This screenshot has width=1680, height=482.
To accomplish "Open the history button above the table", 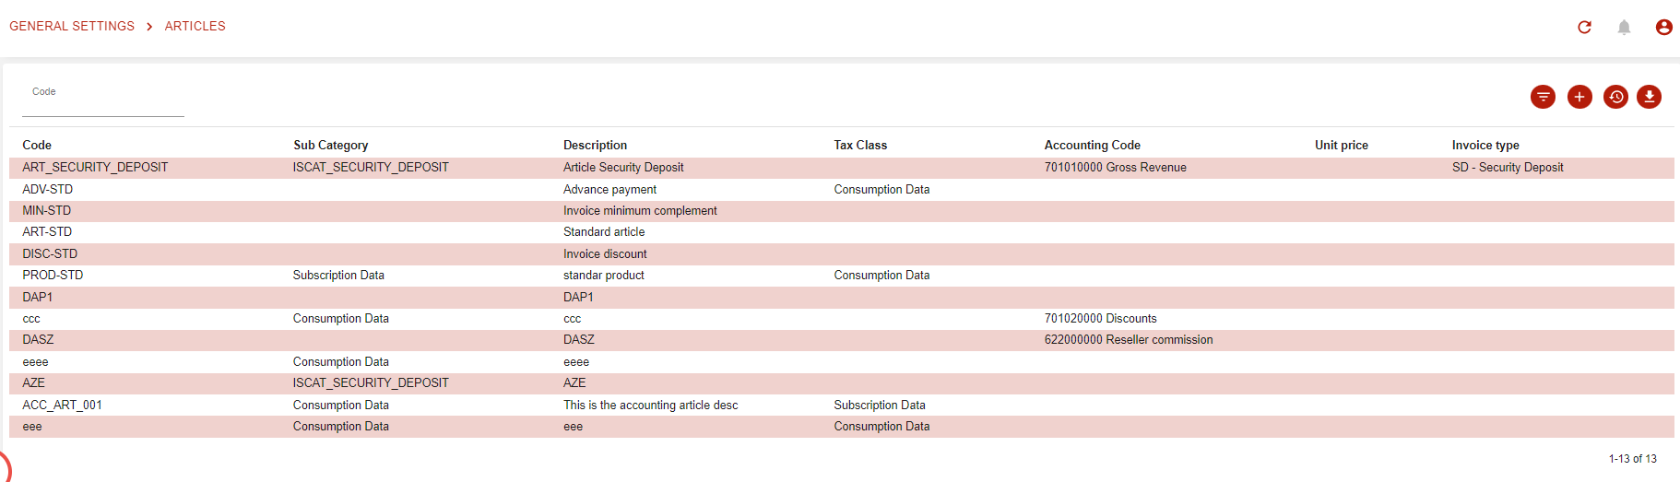I will (1615, 97).
